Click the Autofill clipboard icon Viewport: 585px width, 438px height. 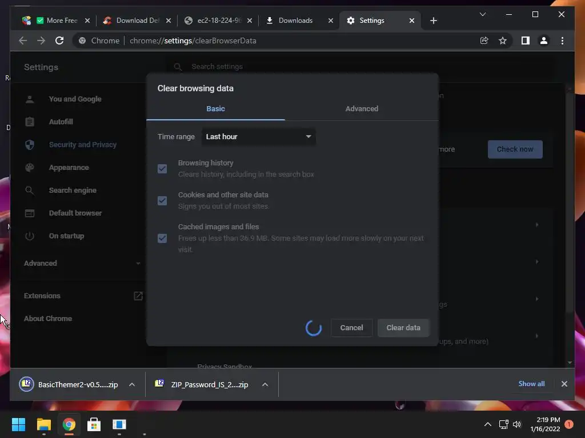[x=30, y=122]
